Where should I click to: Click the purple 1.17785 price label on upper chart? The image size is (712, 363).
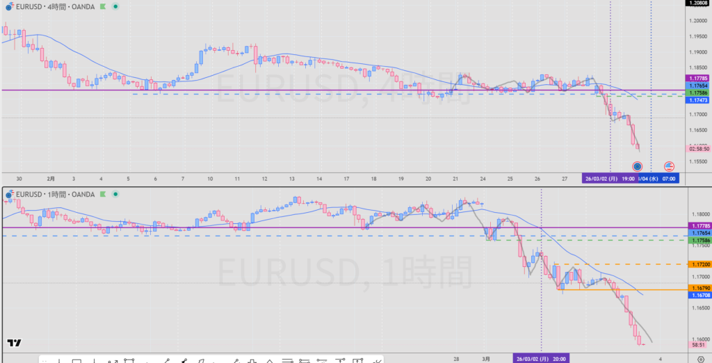click(x=697, y=79)
